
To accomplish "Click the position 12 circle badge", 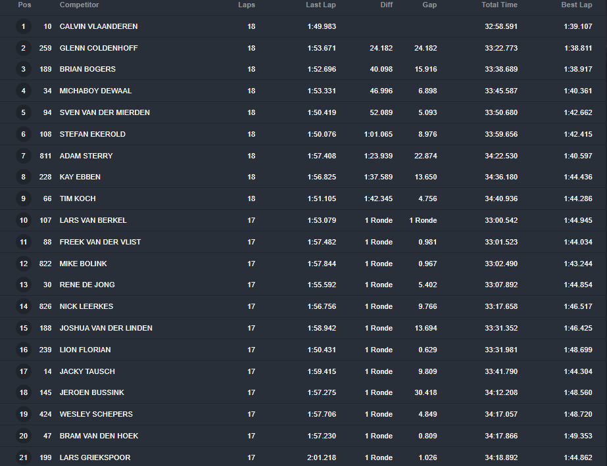I will 24,264.
